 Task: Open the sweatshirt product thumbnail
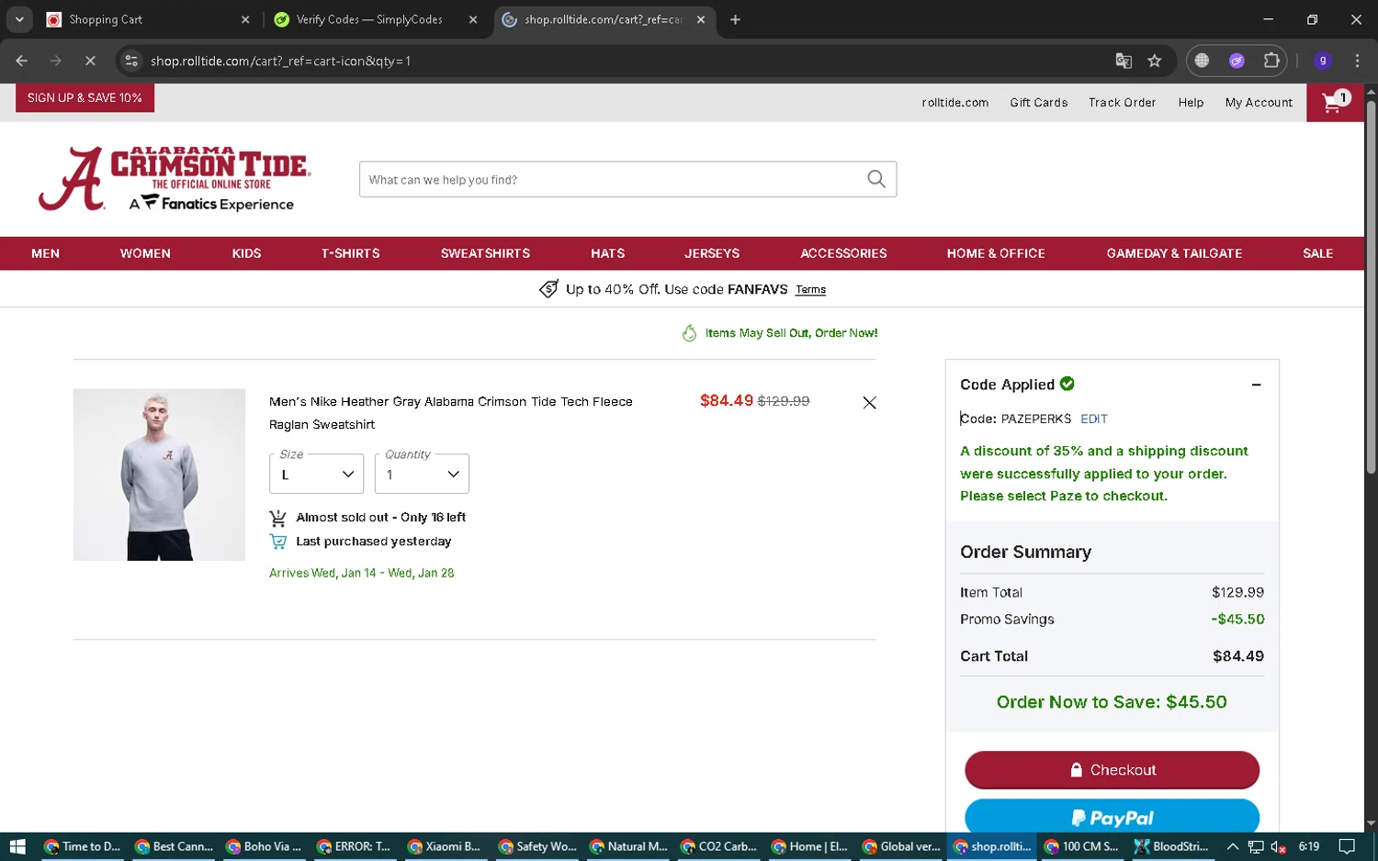tap(159, 475)
